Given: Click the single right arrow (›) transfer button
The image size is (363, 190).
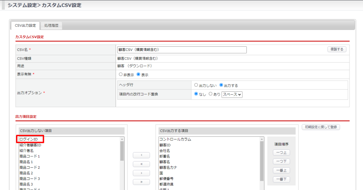Looking at the screenshot, I should click(141, 173).
